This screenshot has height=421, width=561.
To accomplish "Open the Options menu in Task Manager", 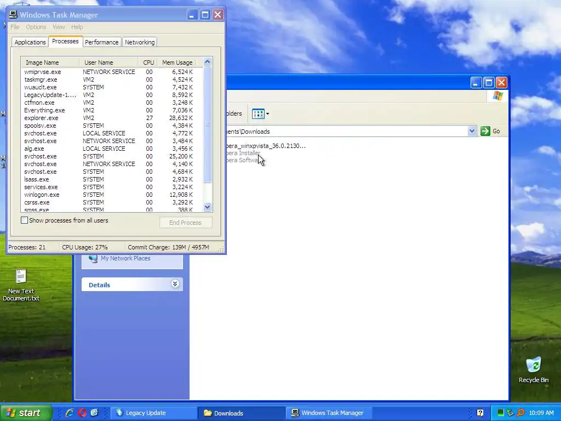I will pos(36,27).
